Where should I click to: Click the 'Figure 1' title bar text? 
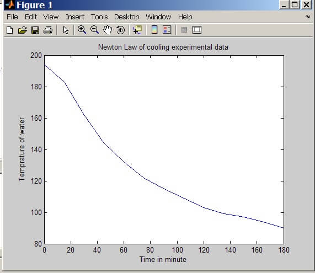(35, 5)
